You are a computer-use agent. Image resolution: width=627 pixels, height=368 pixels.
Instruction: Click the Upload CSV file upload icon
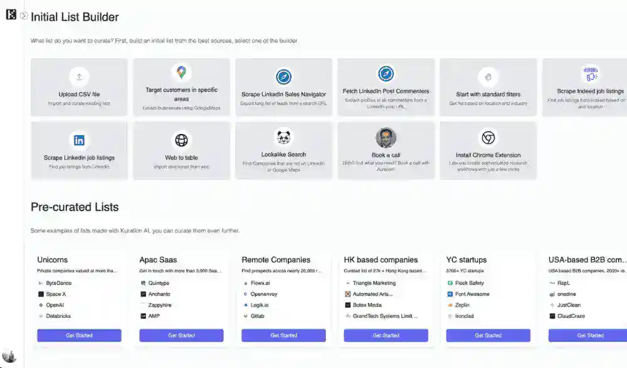(79, 77)
